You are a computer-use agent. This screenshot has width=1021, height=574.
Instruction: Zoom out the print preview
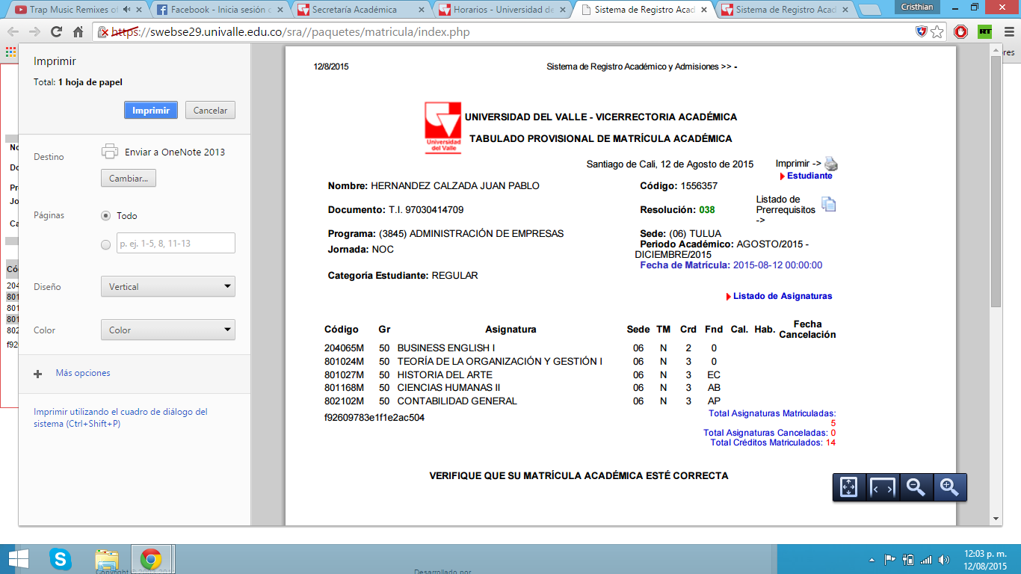coord(916,487)
